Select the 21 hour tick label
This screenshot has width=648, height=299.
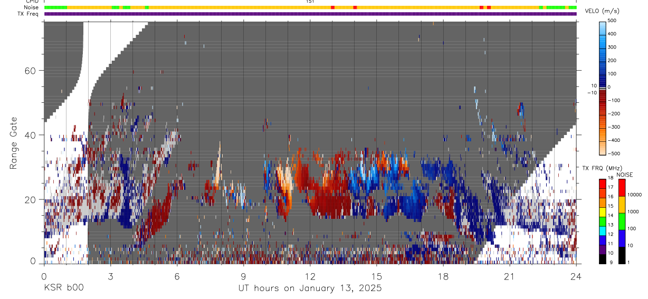[509, 276]
